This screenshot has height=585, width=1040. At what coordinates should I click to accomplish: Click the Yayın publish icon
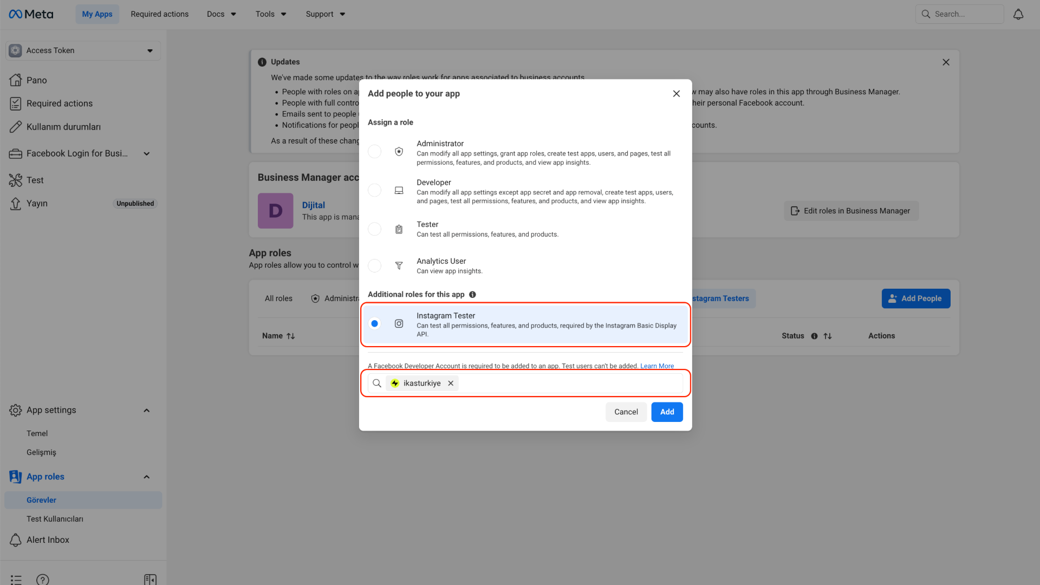[16, 204]
